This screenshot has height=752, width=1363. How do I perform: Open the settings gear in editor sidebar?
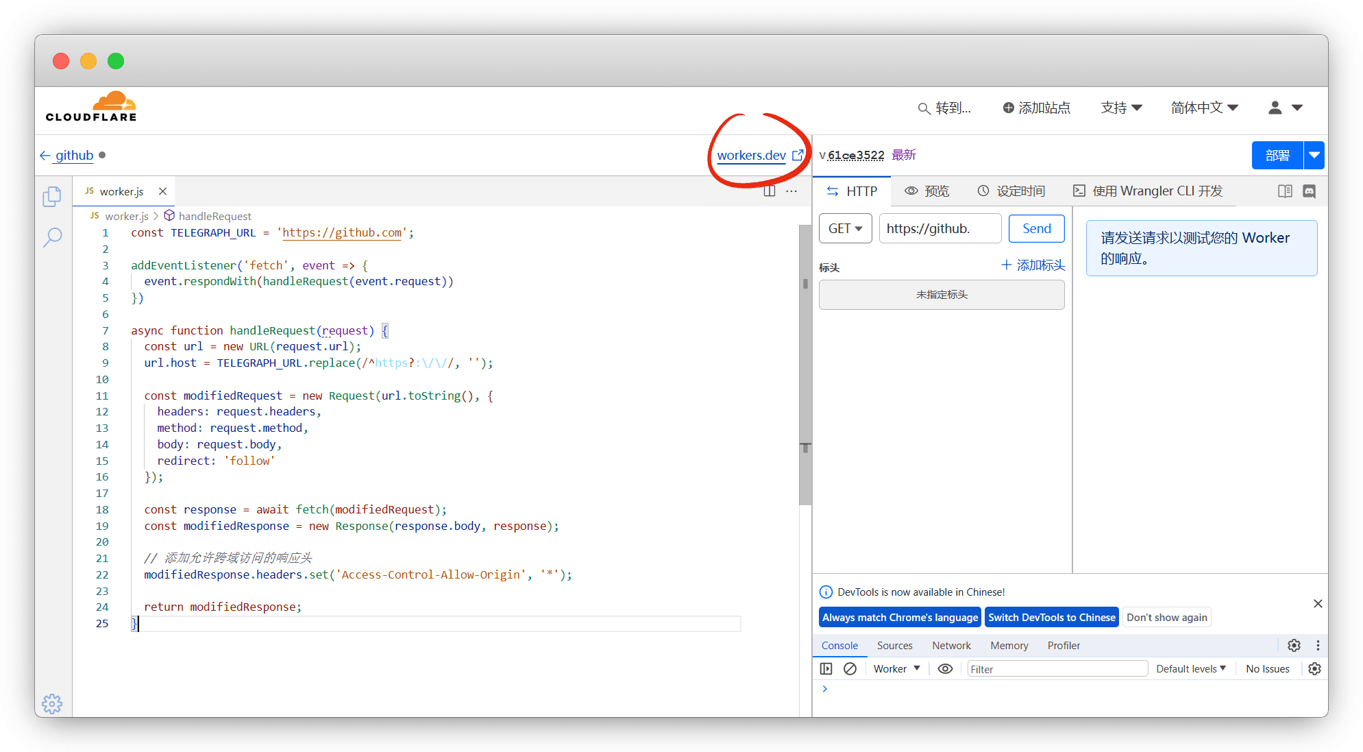coord(52,703)
